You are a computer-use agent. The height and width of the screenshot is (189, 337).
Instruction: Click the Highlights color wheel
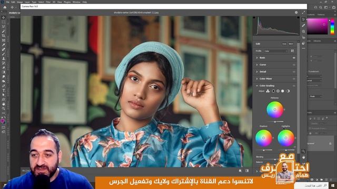tap(286, 138)
